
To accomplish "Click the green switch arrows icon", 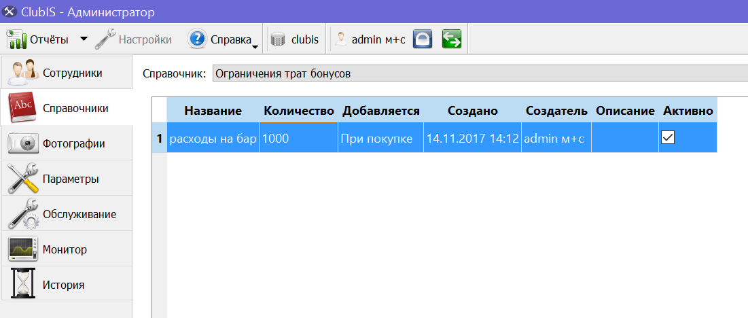I will [451, 39].
